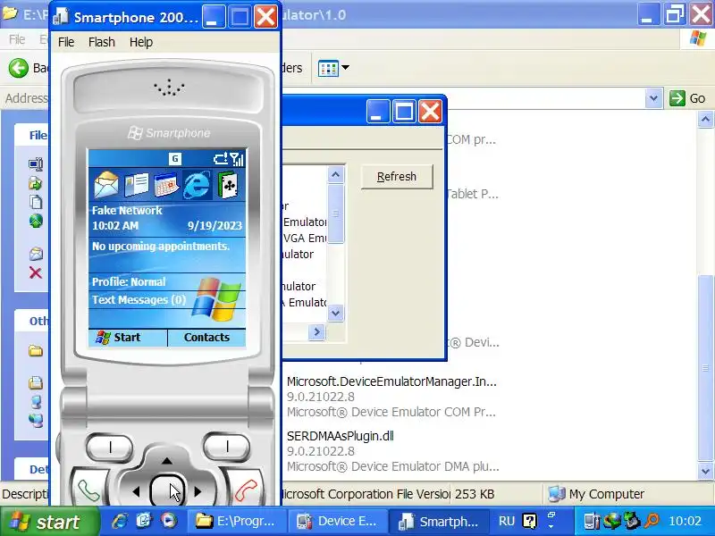Image resolution: width=715 pixels, height=536 pixels.
Task: Tap the signal strength indicator on phone
Action: click(x=237, y=159)
